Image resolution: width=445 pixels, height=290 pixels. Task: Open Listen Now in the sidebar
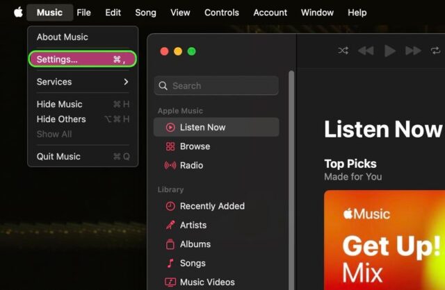point(216,127)
